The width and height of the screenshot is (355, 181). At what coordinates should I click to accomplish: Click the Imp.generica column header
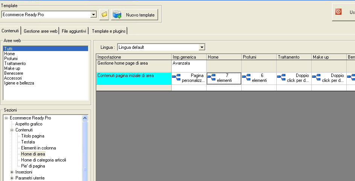point(189,57)
